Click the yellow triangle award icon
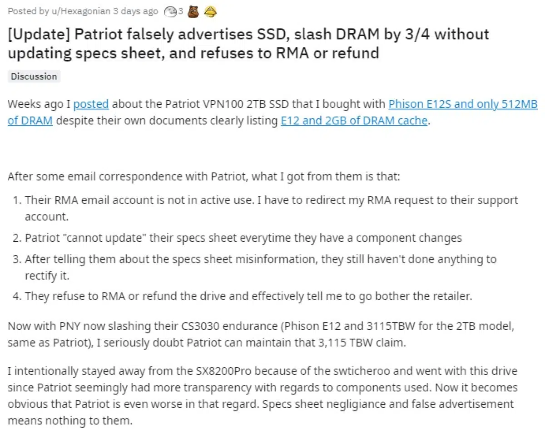 [x=210, y=11]
